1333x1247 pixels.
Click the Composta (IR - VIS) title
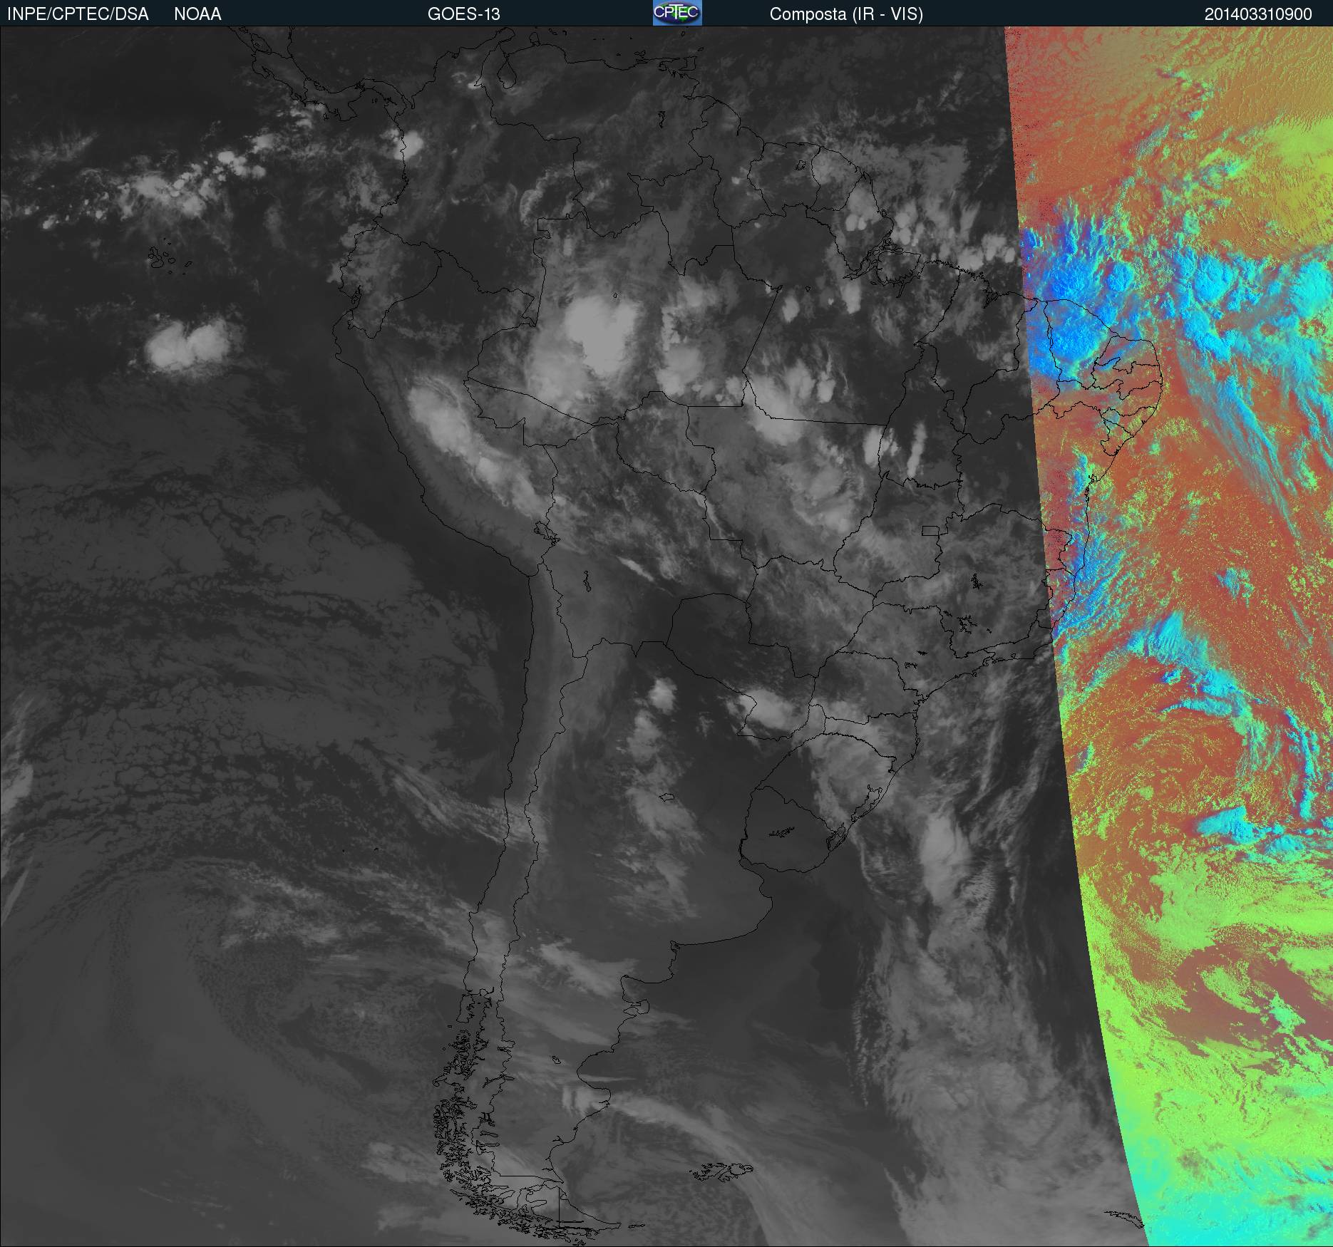pyautogui.click(x=846, y=15)
